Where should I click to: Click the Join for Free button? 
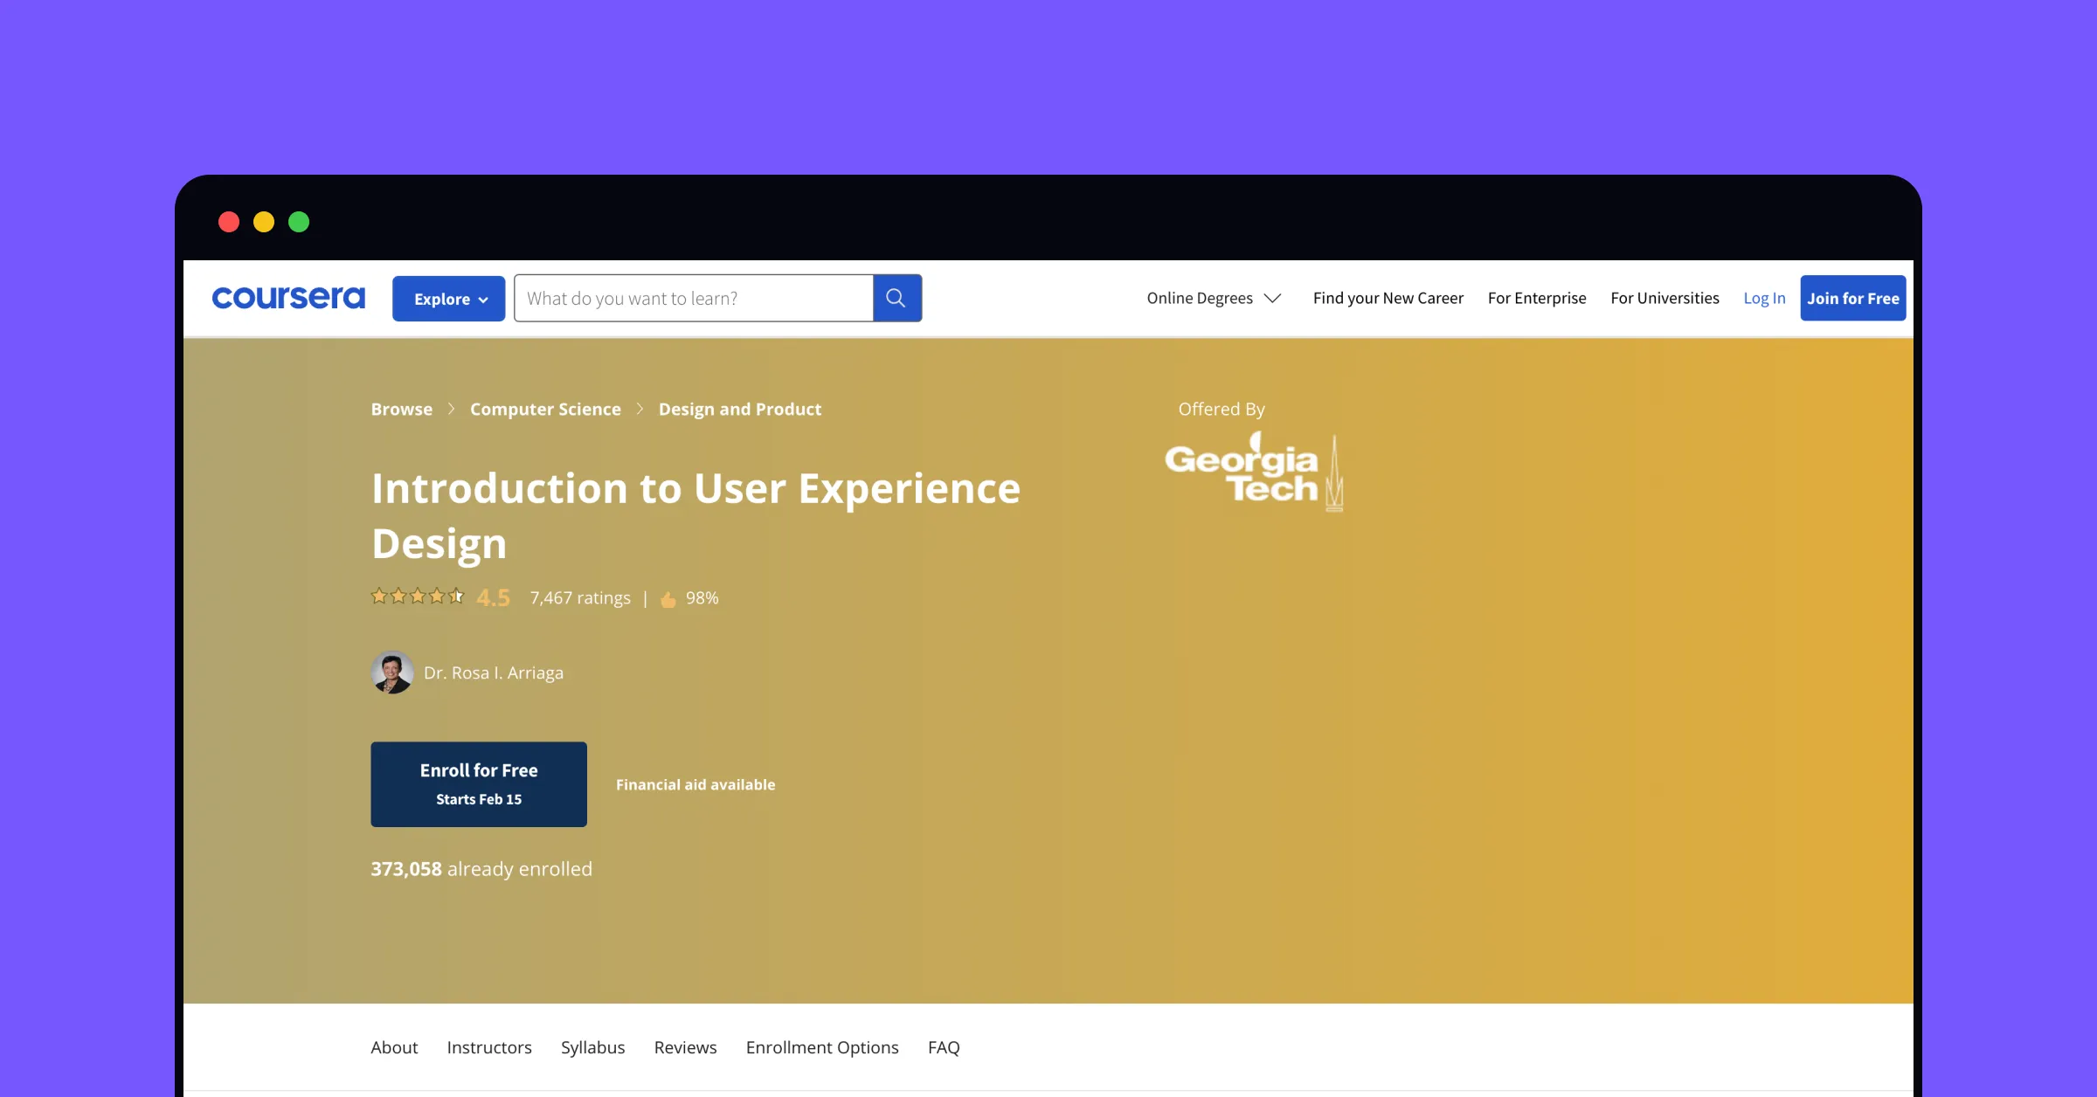1852,298
